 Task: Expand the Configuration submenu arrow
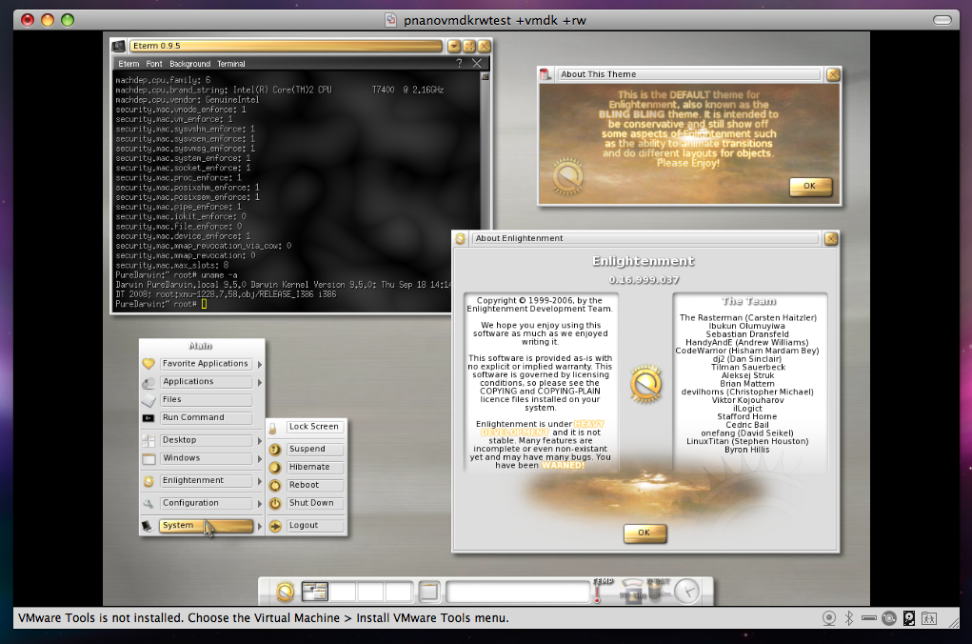point(260,504)
